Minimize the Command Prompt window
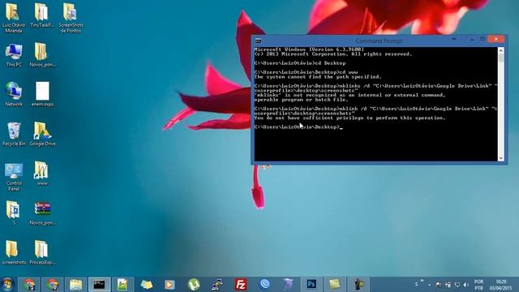Image resolution: width=519 pixels, height=292 pixels. 472,40
